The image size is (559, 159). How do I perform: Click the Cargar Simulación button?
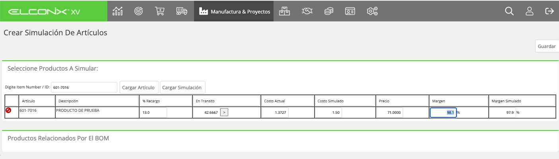click(182, 87)
